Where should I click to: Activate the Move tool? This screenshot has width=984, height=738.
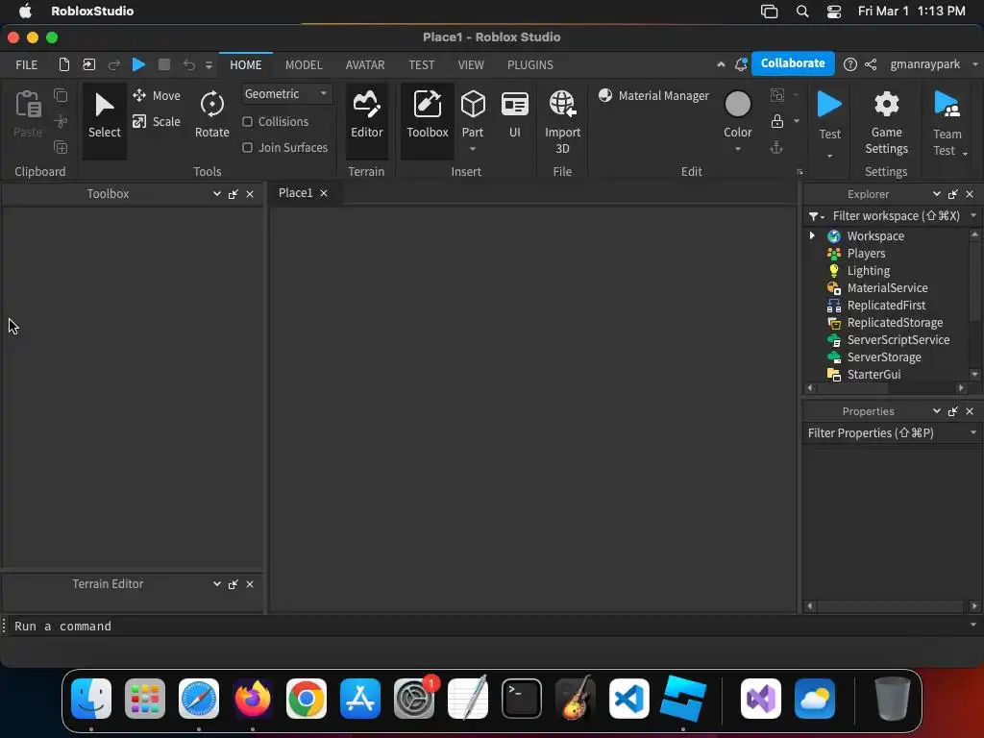tap(157, 95)
